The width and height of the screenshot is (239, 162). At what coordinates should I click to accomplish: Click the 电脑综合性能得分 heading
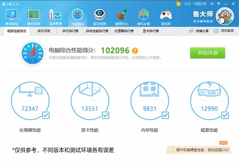tap(72, 50)
